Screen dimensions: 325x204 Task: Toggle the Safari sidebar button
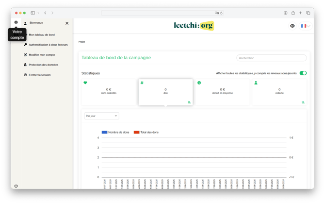pos(33,13)
